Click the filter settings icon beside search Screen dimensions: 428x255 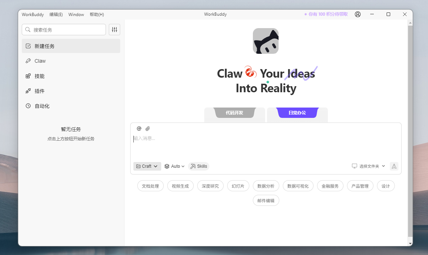coord(114,30)
